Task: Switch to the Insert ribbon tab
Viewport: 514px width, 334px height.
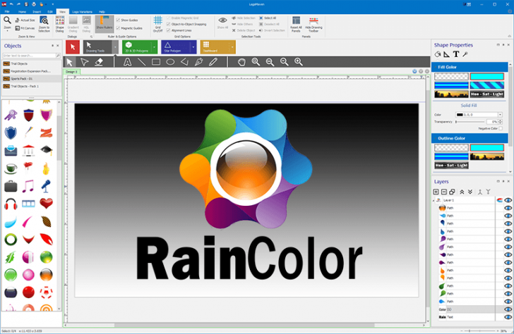Action: (37, 11)
